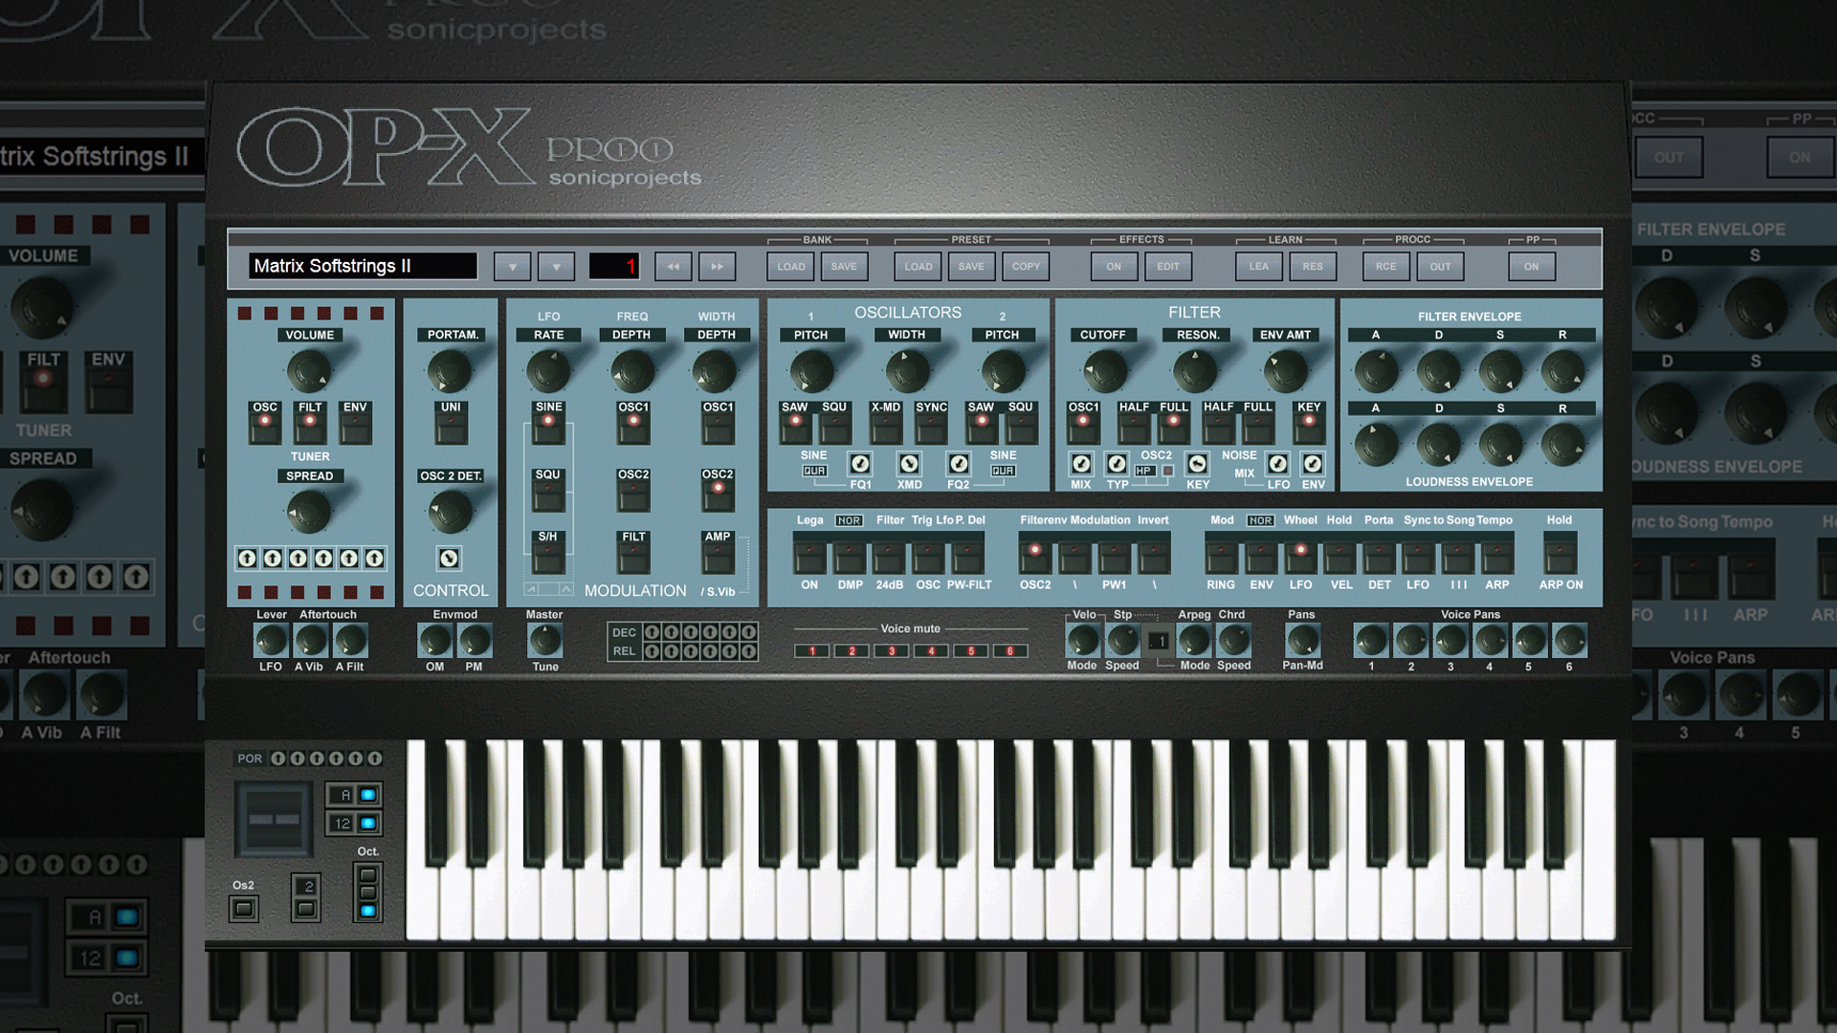This screenshot has height=1033, width=1837.
Task: Click the red preset number display '1'
Action: (x=613, y=266)
